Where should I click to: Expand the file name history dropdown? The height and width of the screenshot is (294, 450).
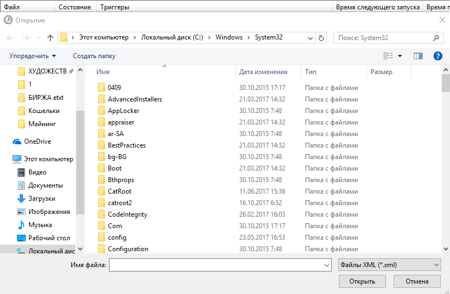327,265
